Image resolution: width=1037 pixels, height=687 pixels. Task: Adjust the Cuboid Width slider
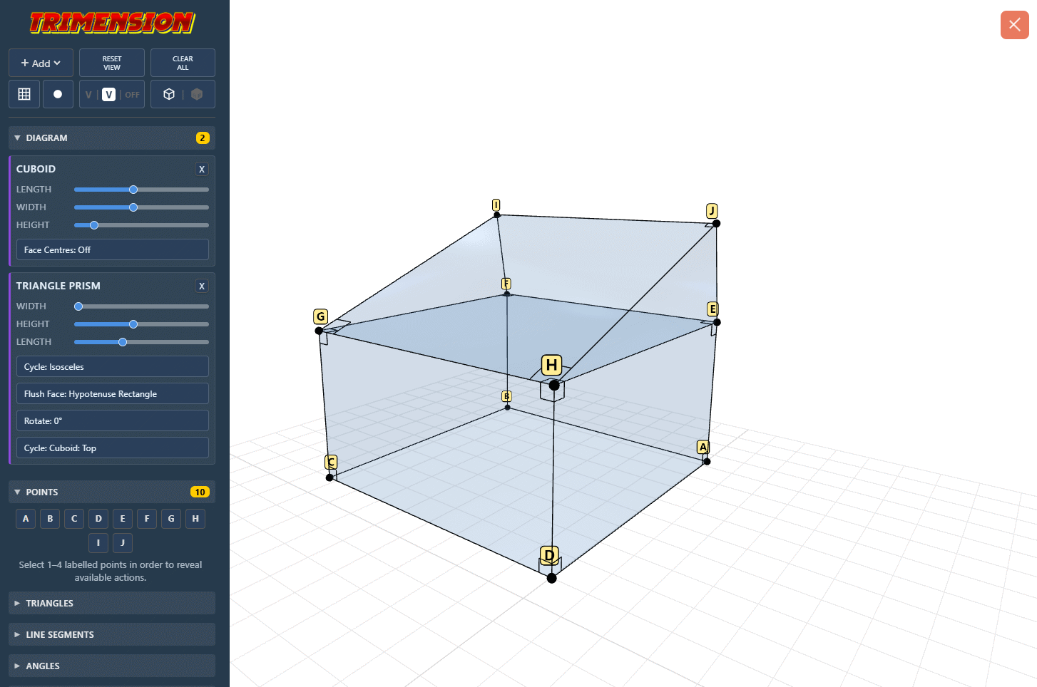tap(141, 207)
